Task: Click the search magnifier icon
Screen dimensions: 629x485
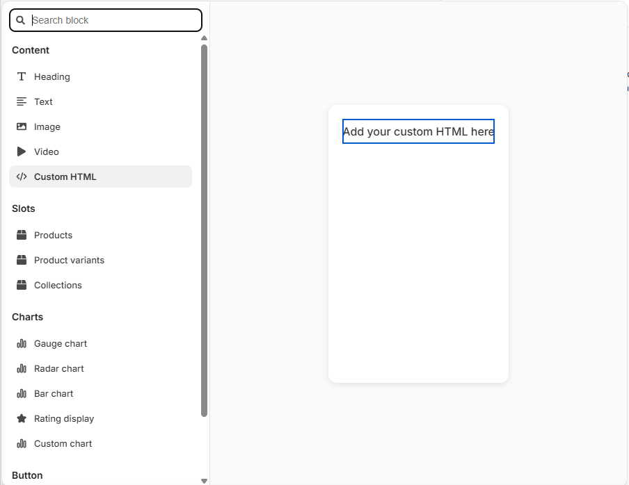Action: (20, 20)
